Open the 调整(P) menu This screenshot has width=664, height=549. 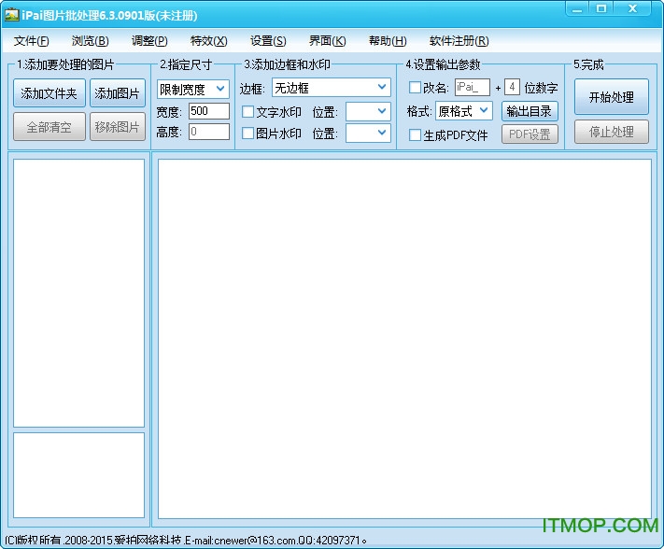click(149, 41)
